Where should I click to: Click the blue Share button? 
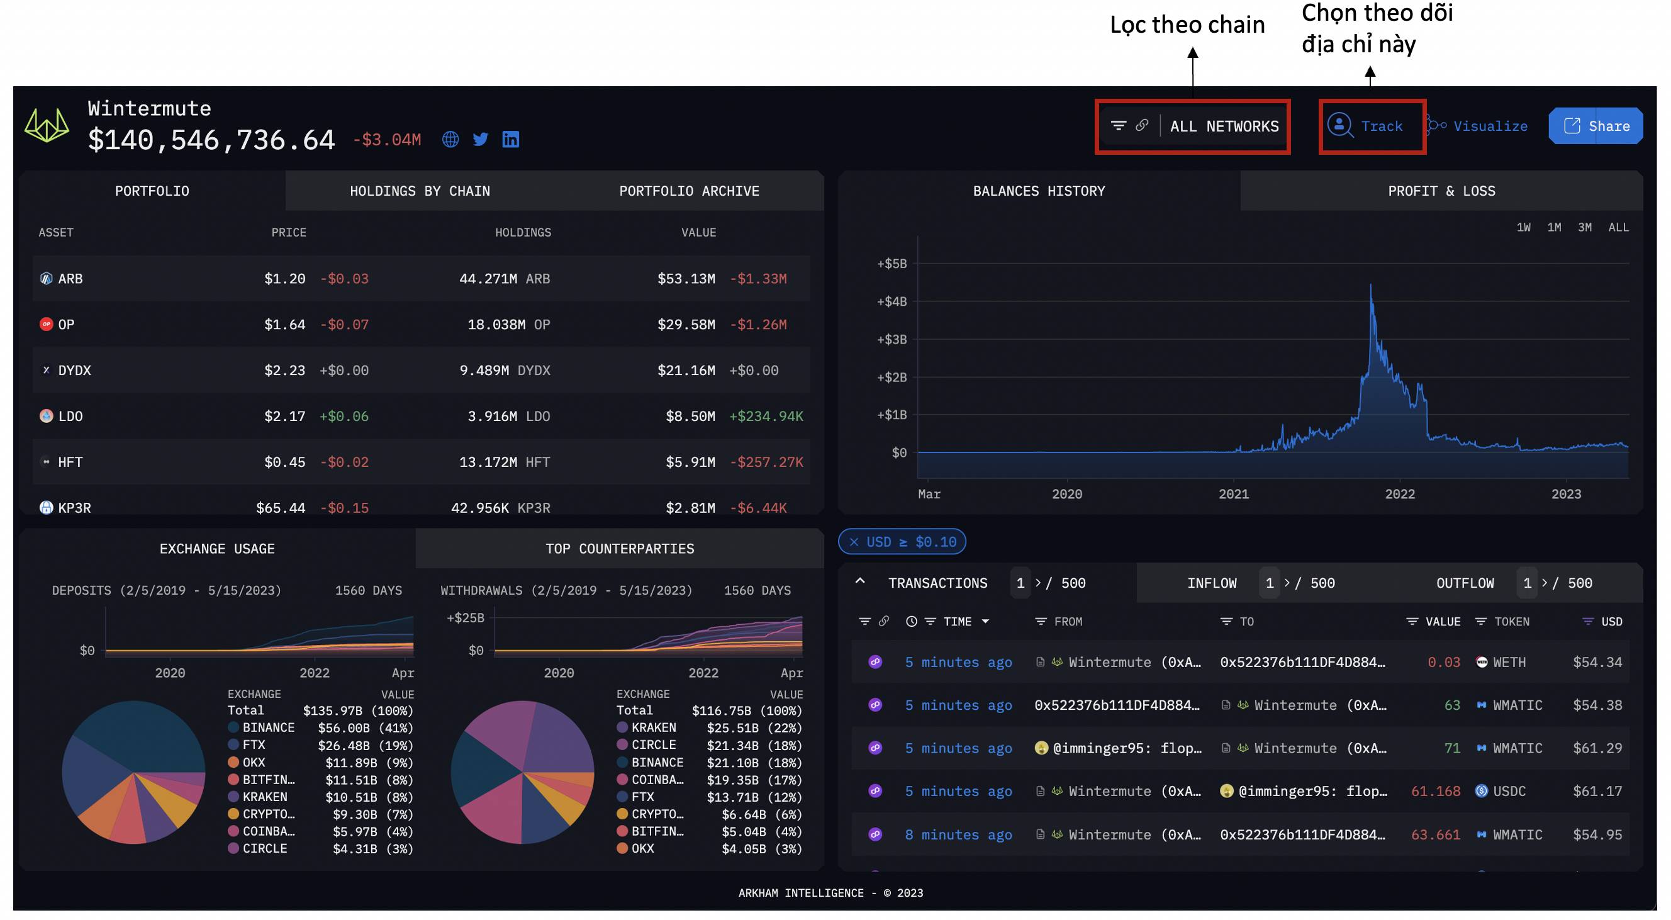1596,126
